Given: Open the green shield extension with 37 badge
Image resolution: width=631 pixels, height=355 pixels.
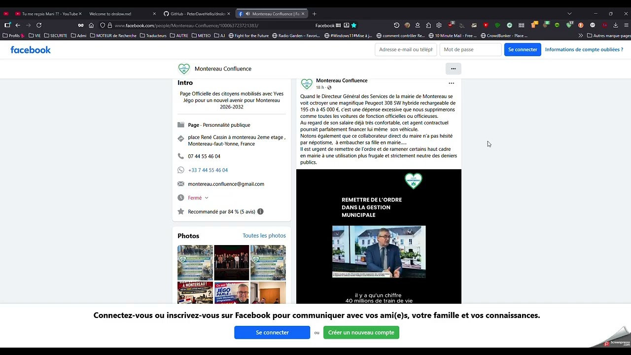Looking at the screenshot, I should [x=569, y=25].
